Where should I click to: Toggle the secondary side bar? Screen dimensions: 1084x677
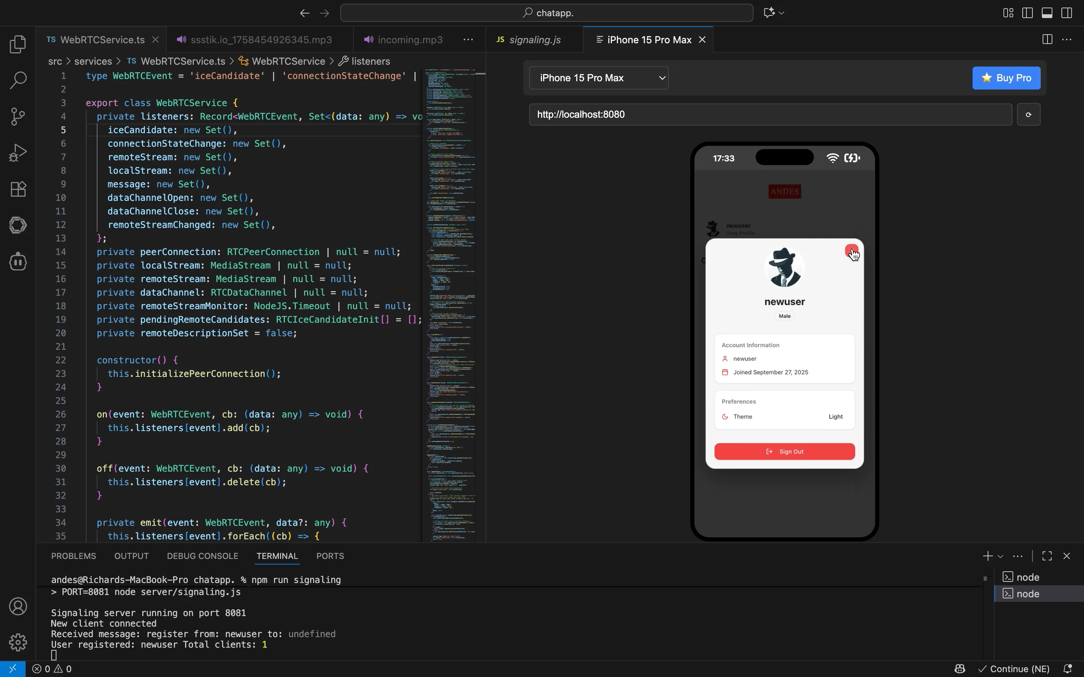(1067, 12)
